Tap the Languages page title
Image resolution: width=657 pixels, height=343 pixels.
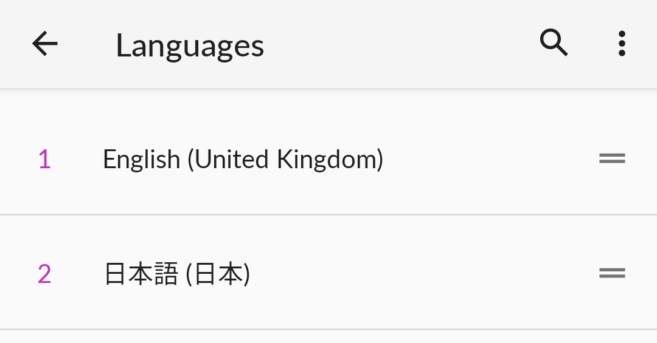pos(190,46)
